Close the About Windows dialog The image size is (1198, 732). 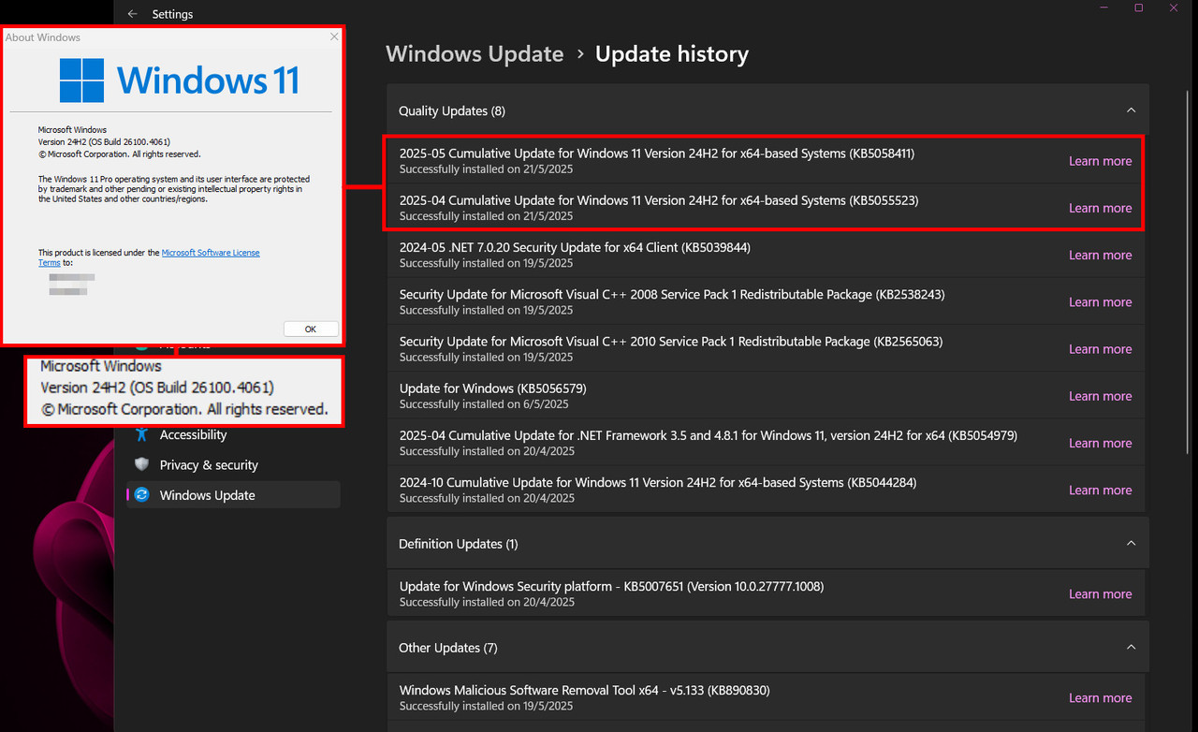coord(334,37)
